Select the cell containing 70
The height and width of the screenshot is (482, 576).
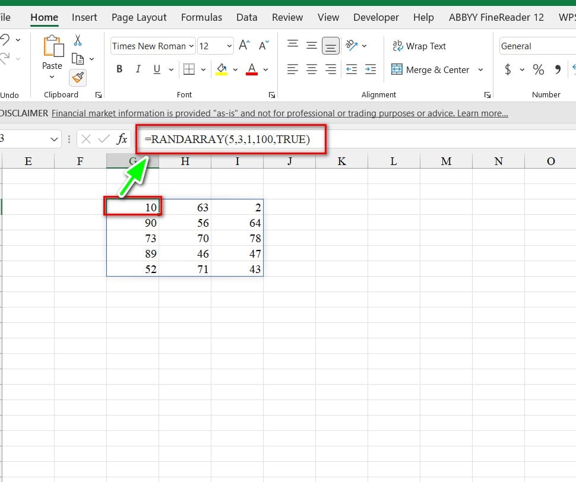185,238
